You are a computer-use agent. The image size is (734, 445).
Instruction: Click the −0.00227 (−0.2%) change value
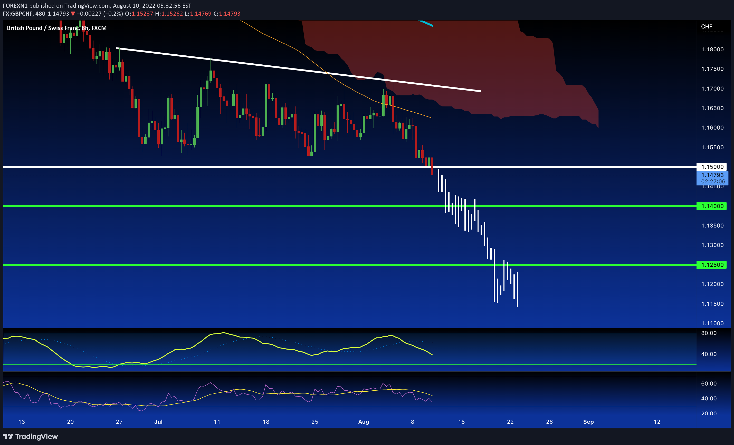(x=100, y=14)
